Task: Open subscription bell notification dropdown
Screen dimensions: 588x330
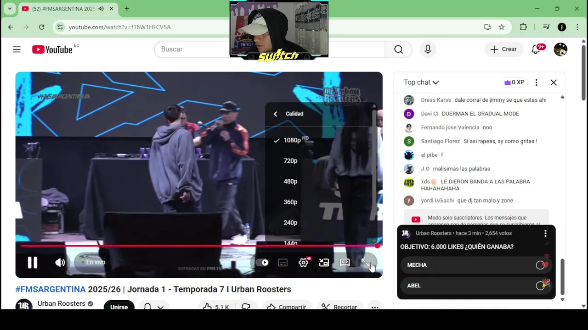Action: pos(153,306)
